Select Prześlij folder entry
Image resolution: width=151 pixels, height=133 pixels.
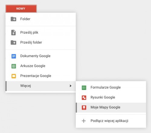pos(40,43)
